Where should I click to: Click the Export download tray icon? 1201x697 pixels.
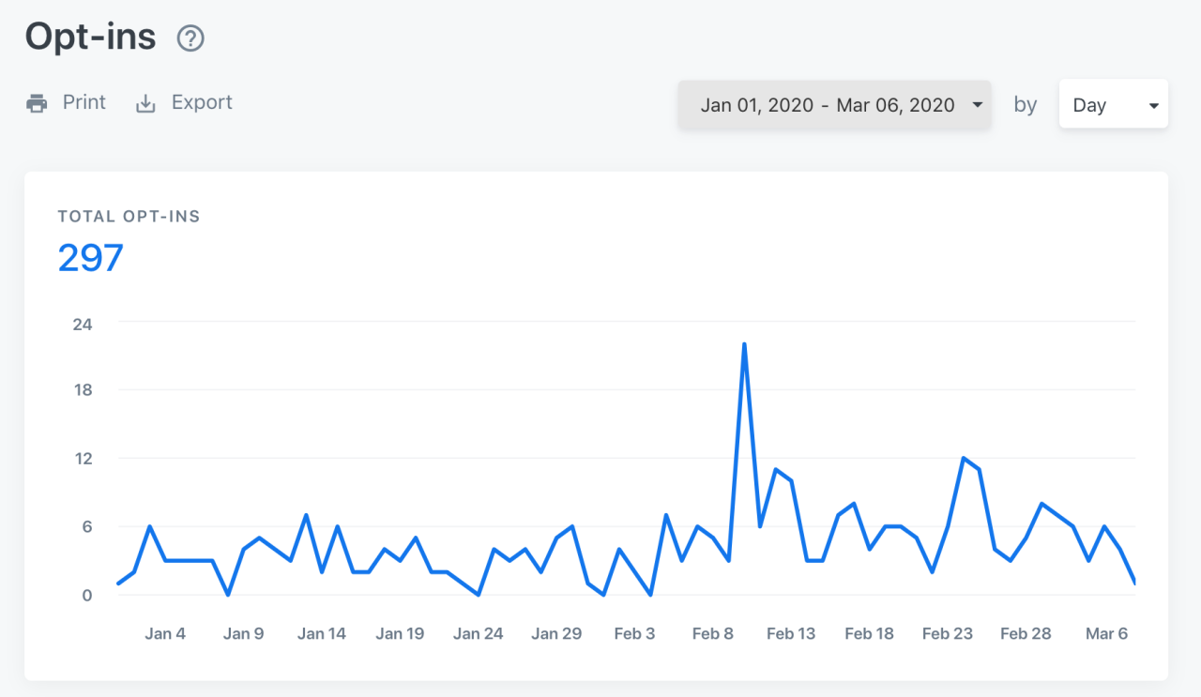coord(145,103)
